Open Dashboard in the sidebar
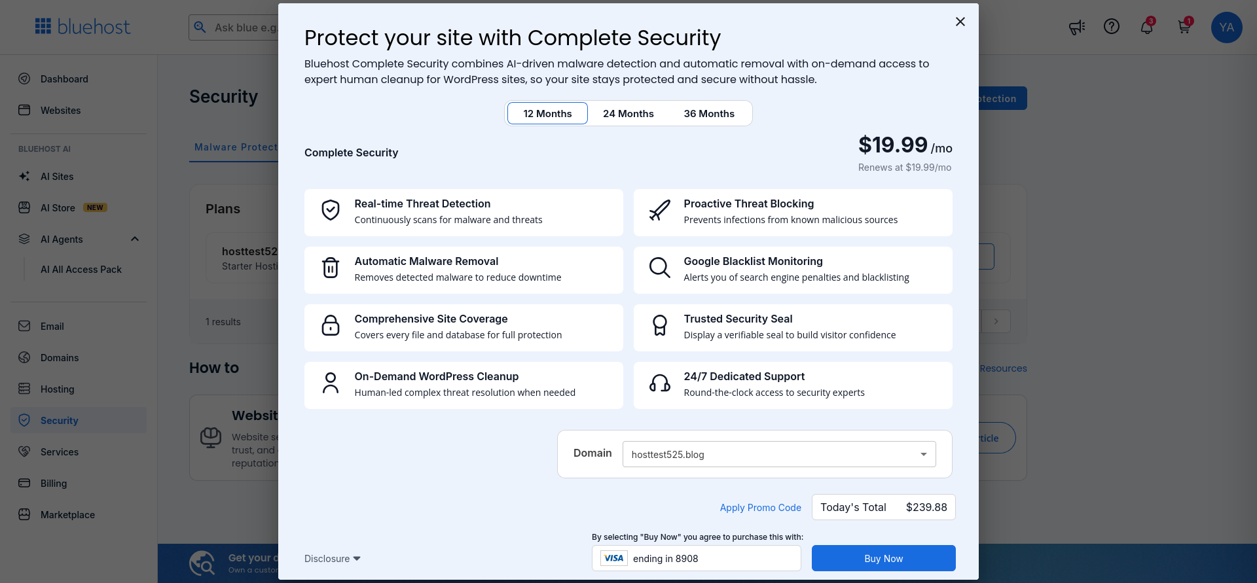This screenshot has width=1257, height=583. tap(79, 79)
